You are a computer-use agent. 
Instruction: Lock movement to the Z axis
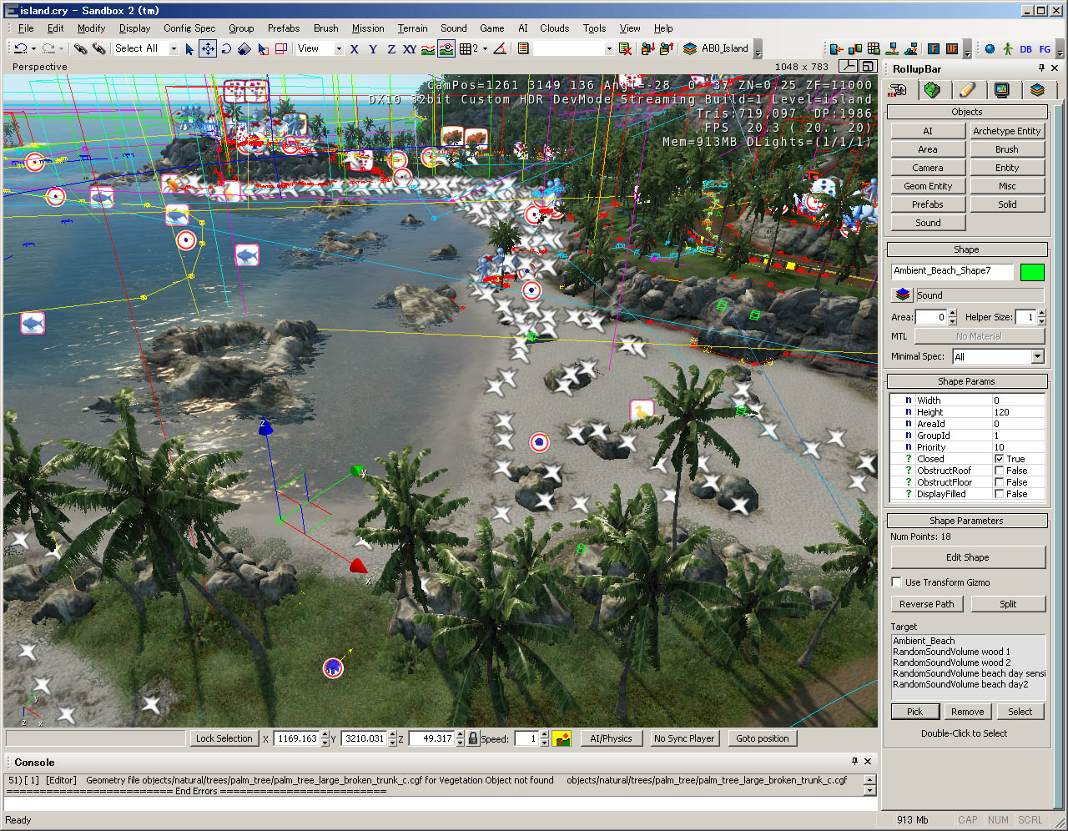pyautogui.click(x=390, y=49)
